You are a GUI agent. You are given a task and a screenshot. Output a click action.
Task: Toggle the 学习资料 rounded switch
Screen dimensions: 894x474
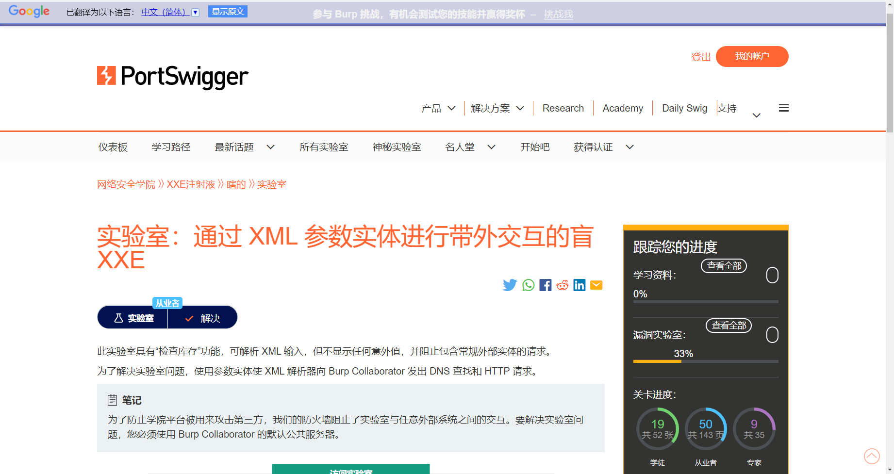(x=772, y=275)
